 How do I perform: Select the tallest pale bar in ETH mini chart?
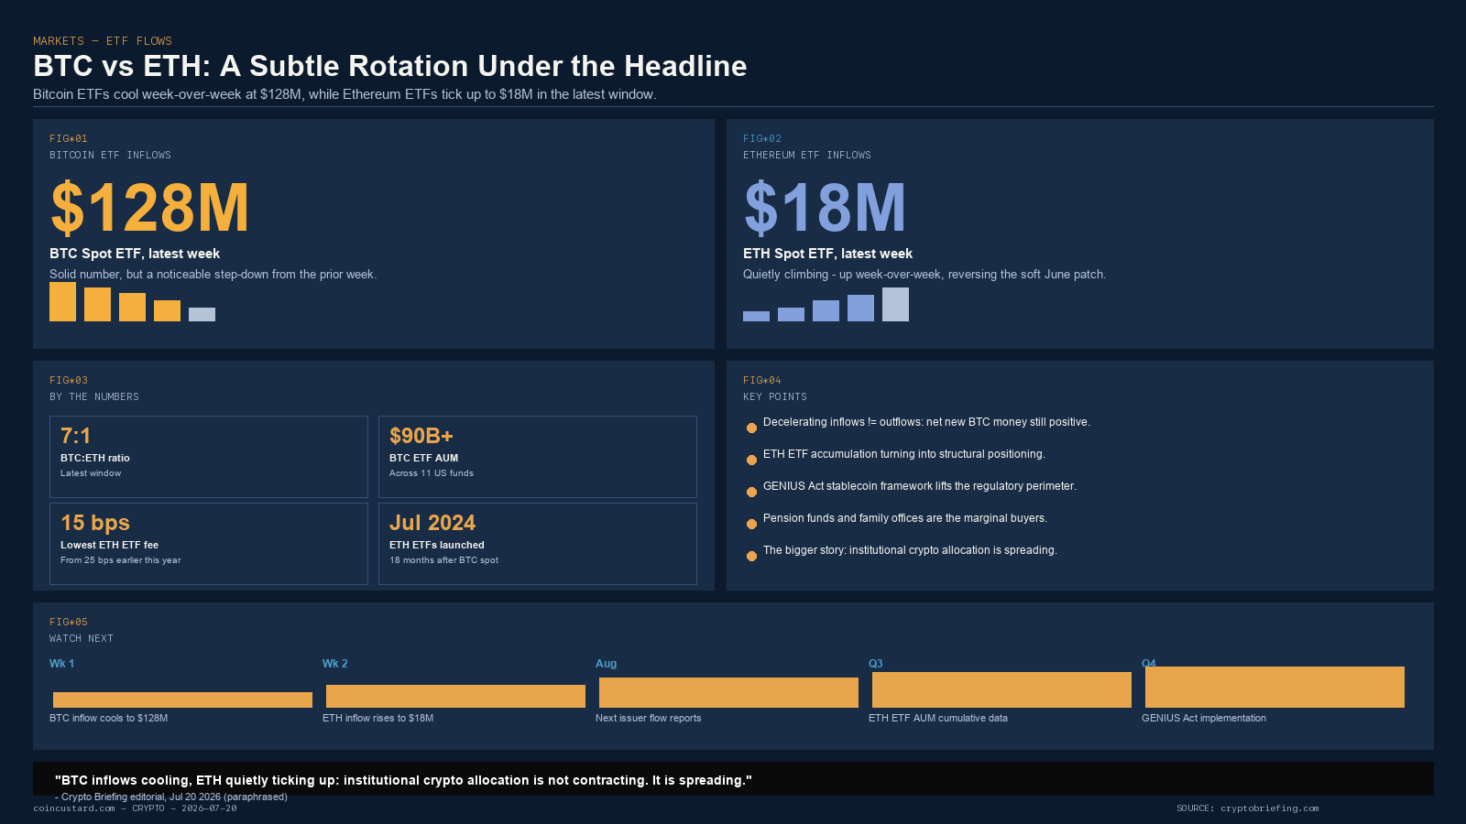pos(895,304)
